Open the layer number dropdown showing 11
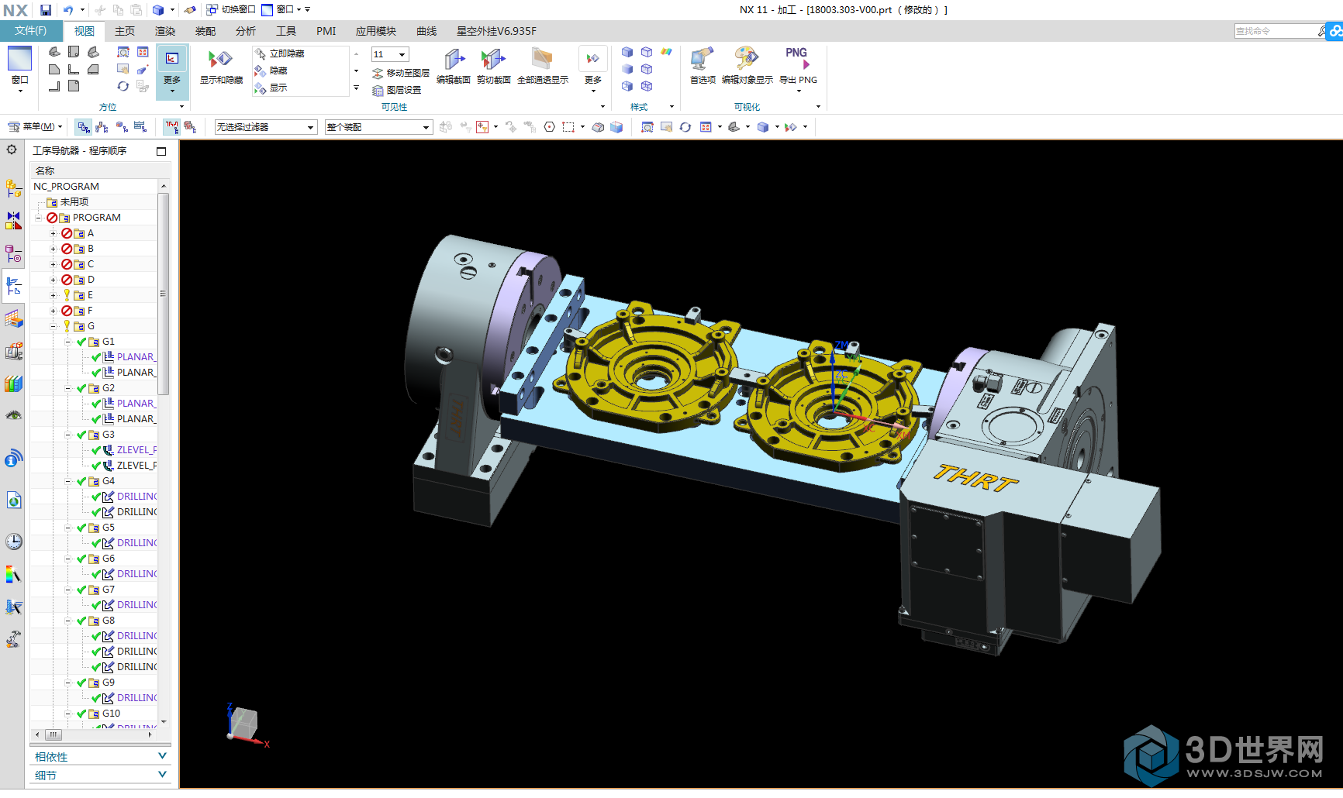Image resolution: width=1343 pixels, height=798 pixels. 390,54
